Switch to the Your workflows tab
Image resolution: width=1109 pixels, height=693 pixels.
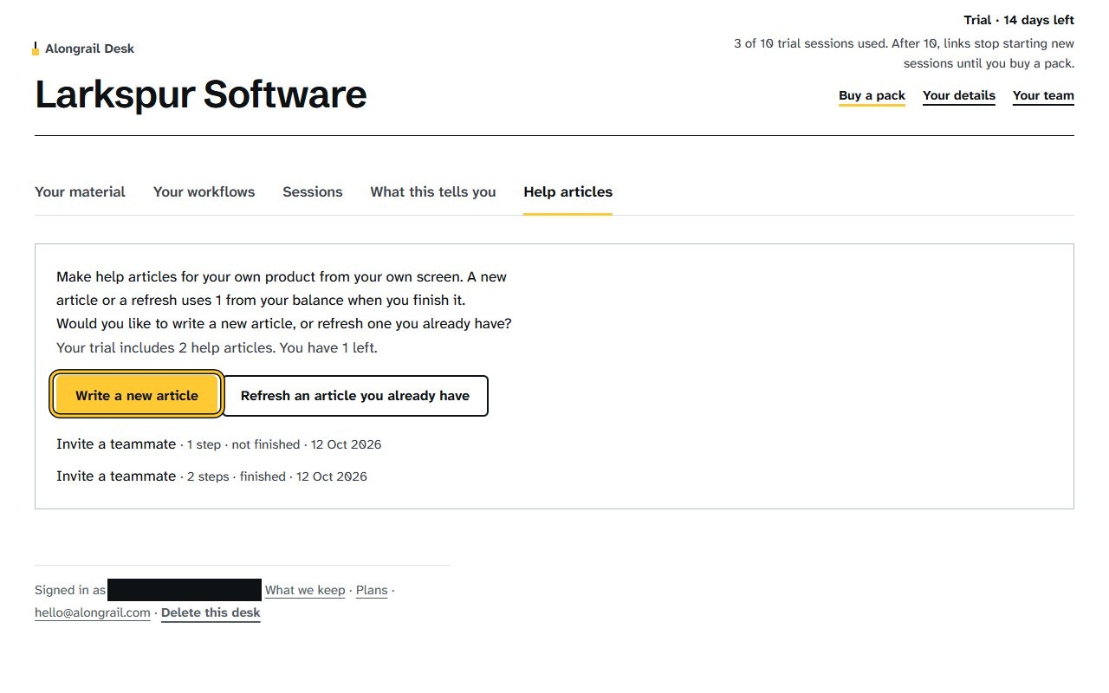(204, 191)
